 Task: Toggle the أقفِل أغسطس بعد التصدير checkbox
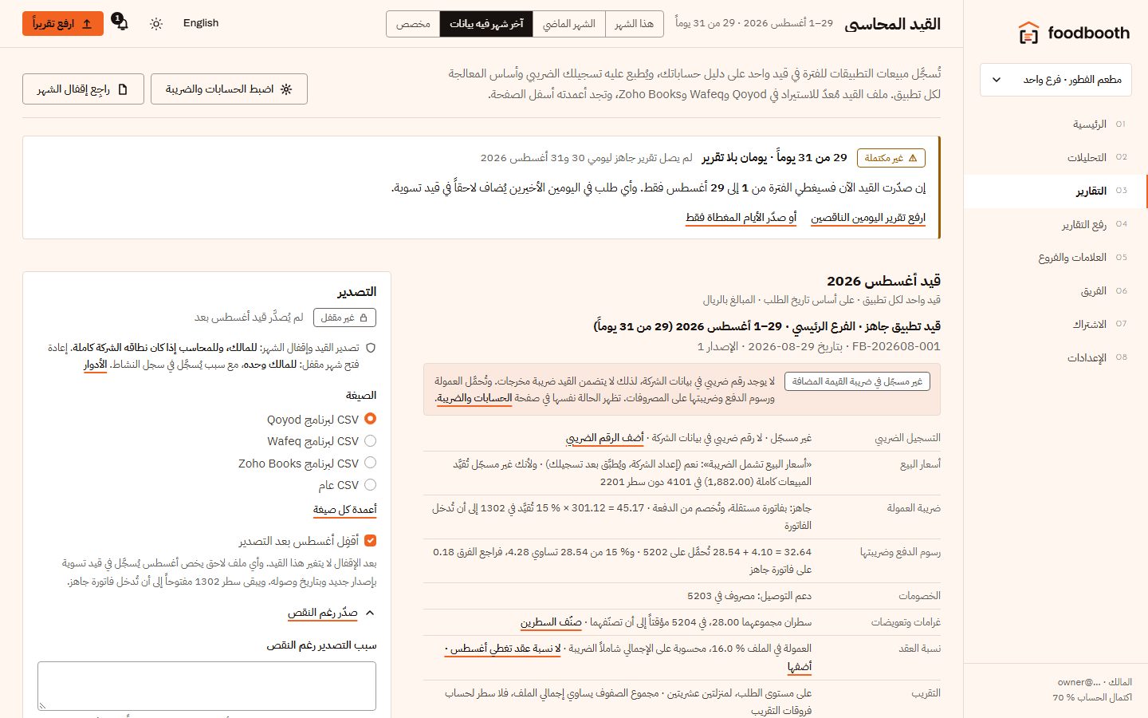(370, 540)
